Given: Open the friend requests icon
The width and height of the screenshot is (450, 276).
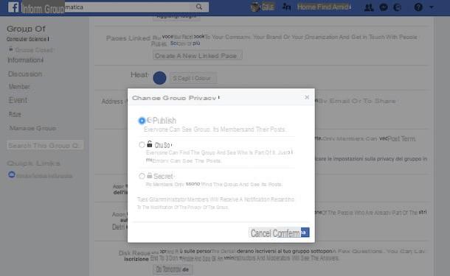Looking at the screenshot, I should [369, 7].
